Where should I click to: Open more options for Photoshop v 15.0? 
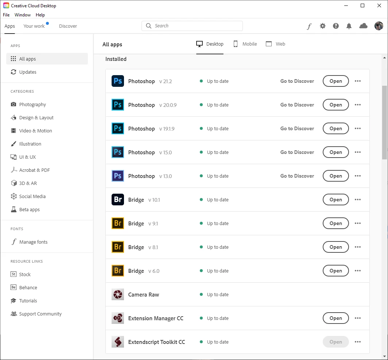click(358, 152)
